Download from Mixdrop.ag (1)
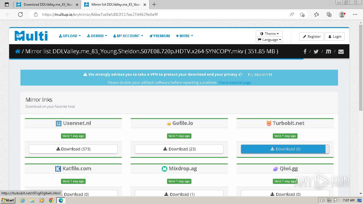Image resolution: width=363 pixels, height=204 pixels. coord(179,194)
